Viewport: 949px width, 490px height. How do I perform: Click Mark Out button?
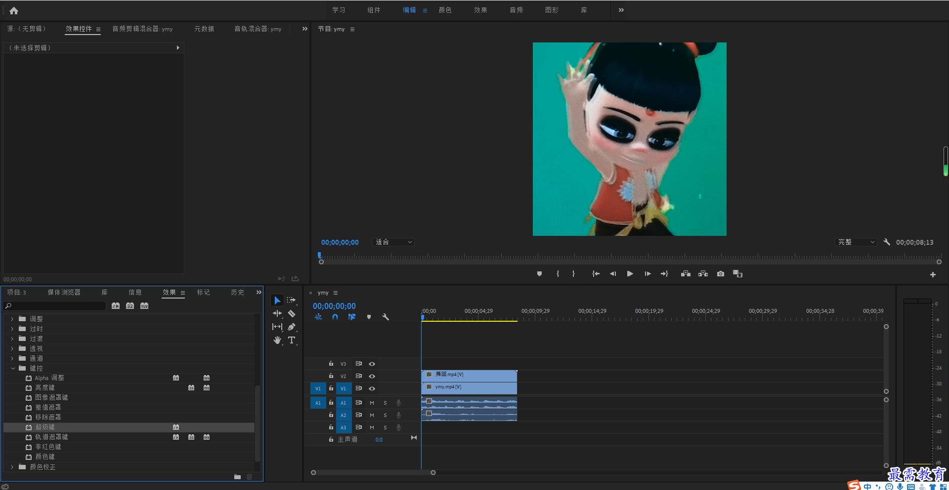[573, 274]
